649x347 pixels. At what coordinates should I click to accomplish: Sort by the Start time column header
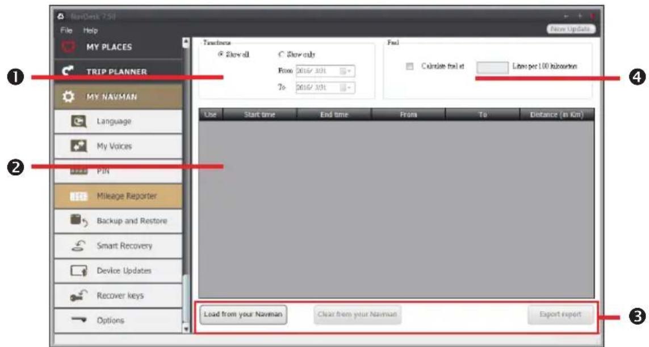tap(259, 115)
